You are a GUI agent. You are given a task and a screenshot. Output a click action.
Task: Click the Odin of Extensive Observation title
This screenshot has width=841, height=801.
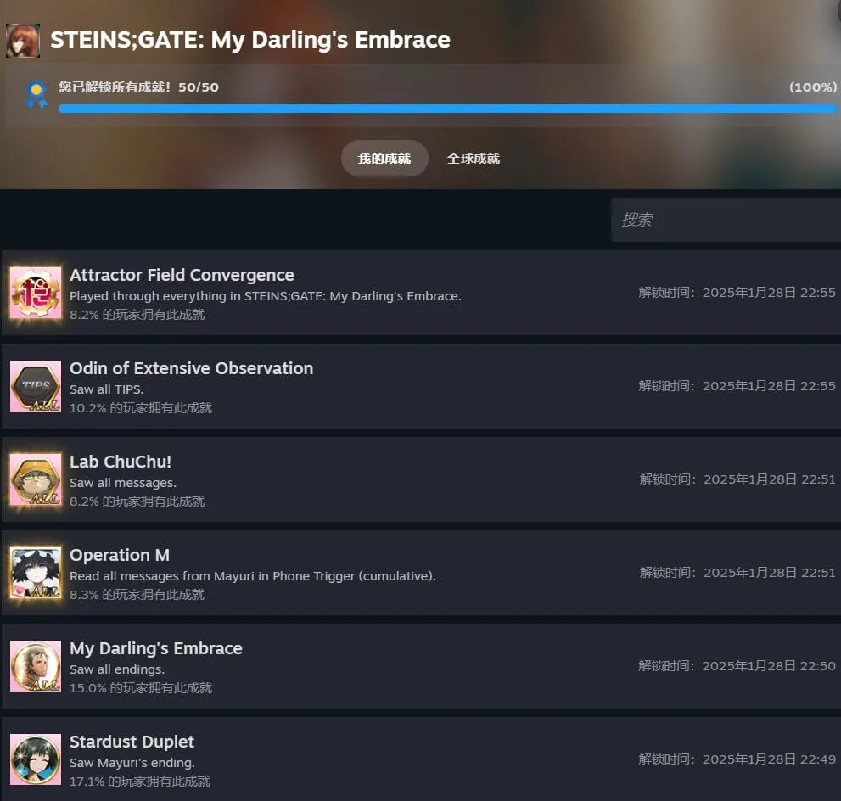click(191, 368)
